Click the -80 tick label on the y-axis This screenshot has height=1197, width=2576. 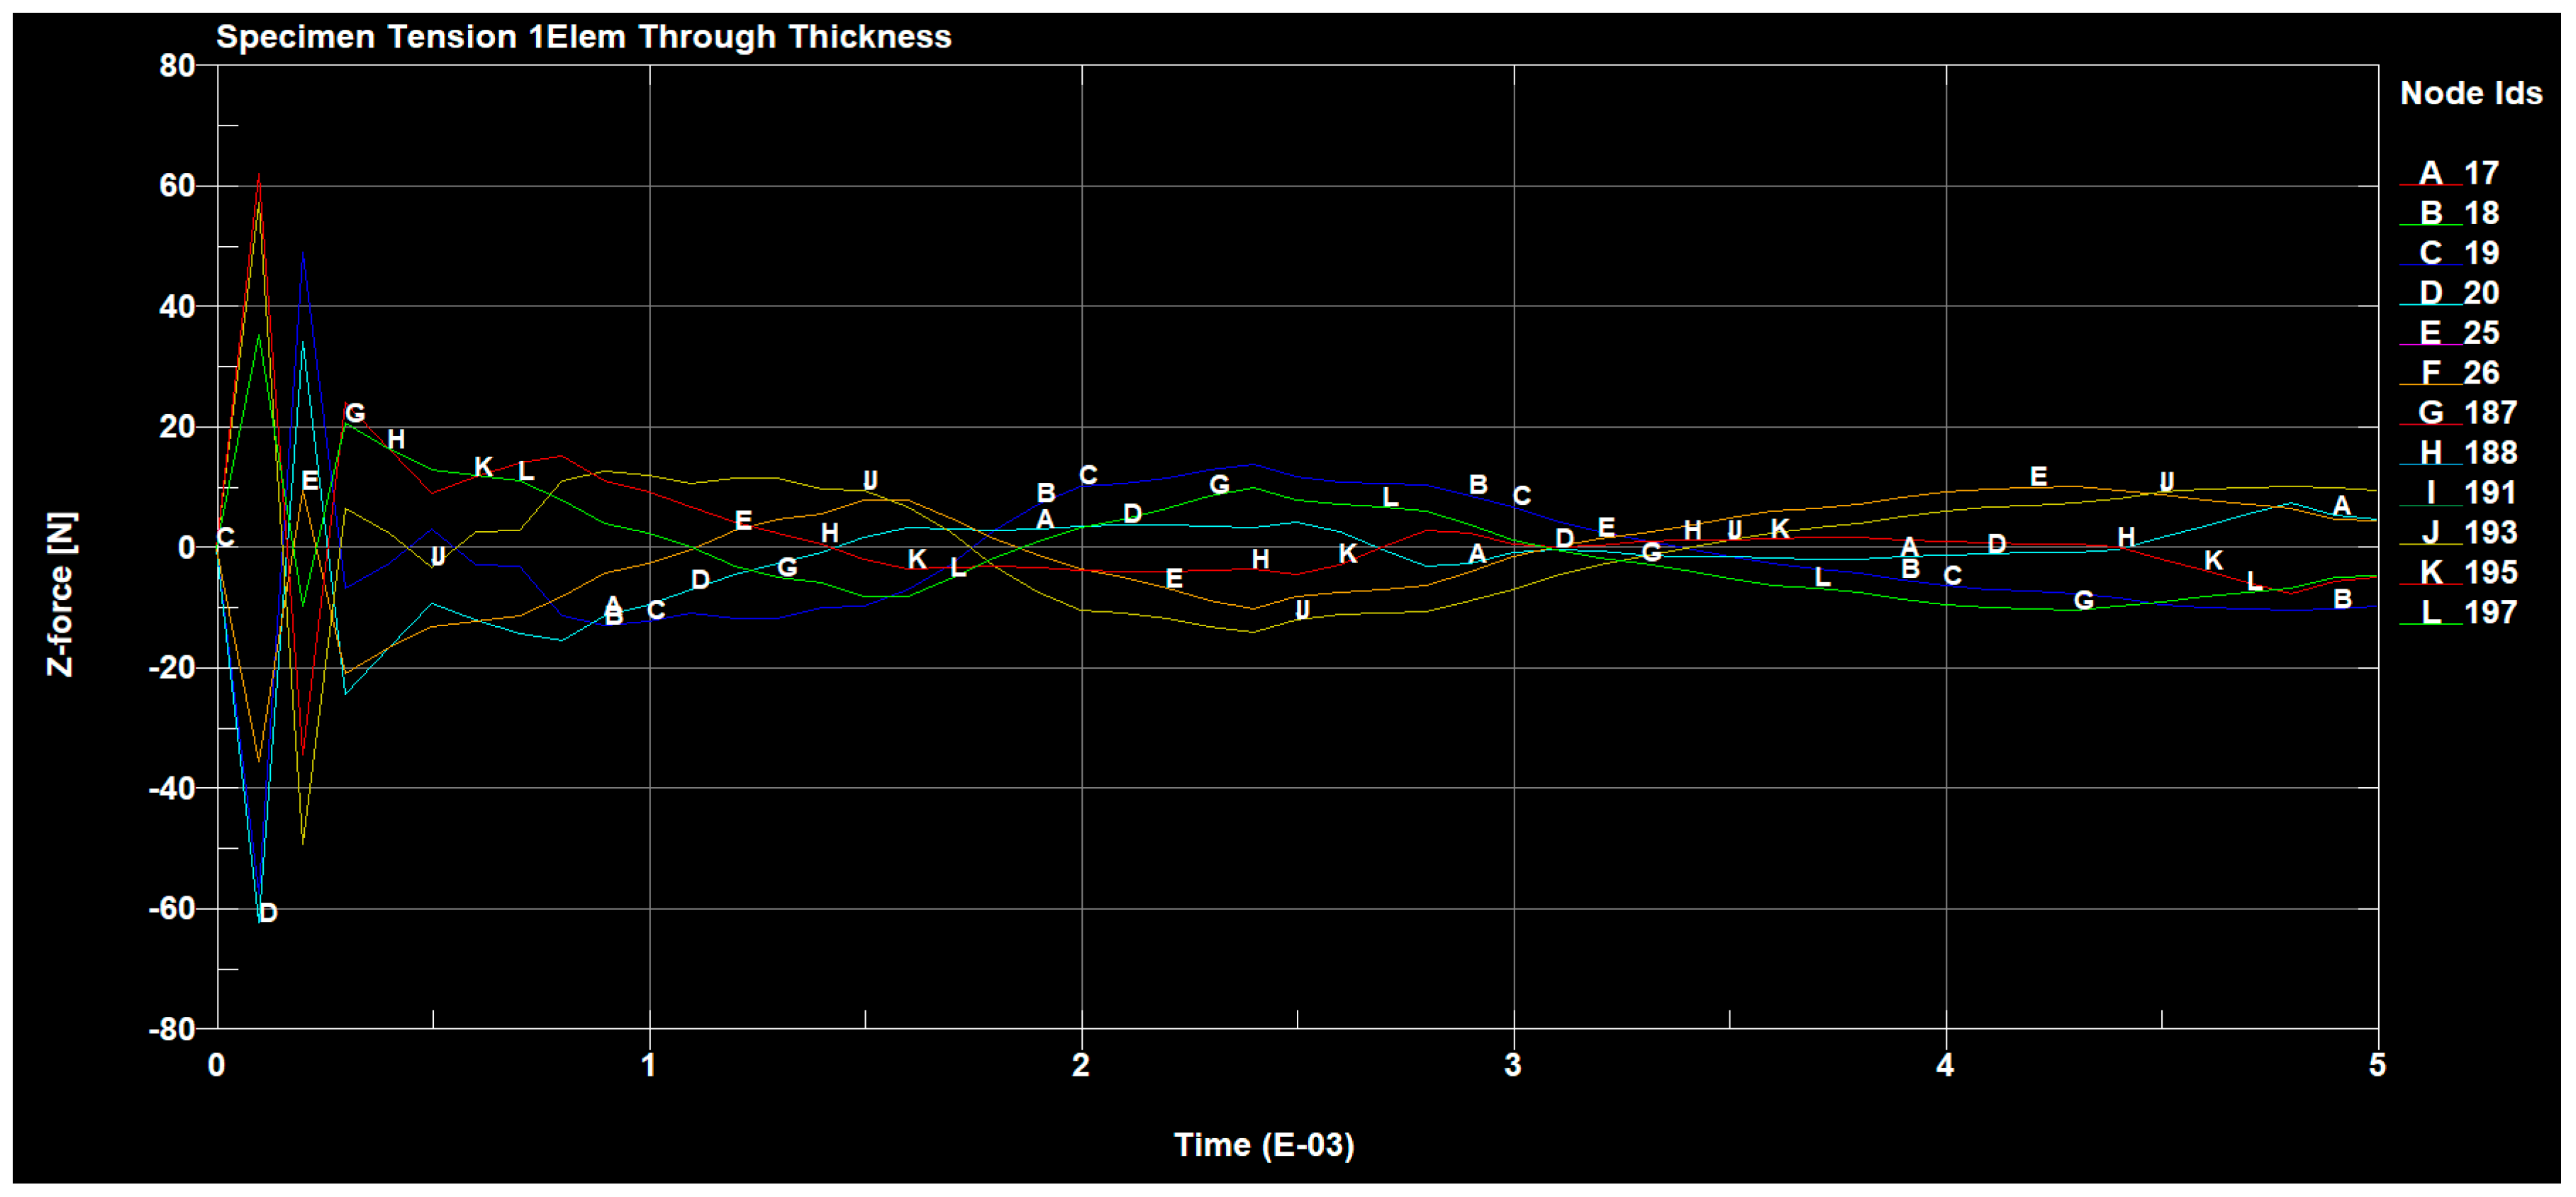point(171,1029)
